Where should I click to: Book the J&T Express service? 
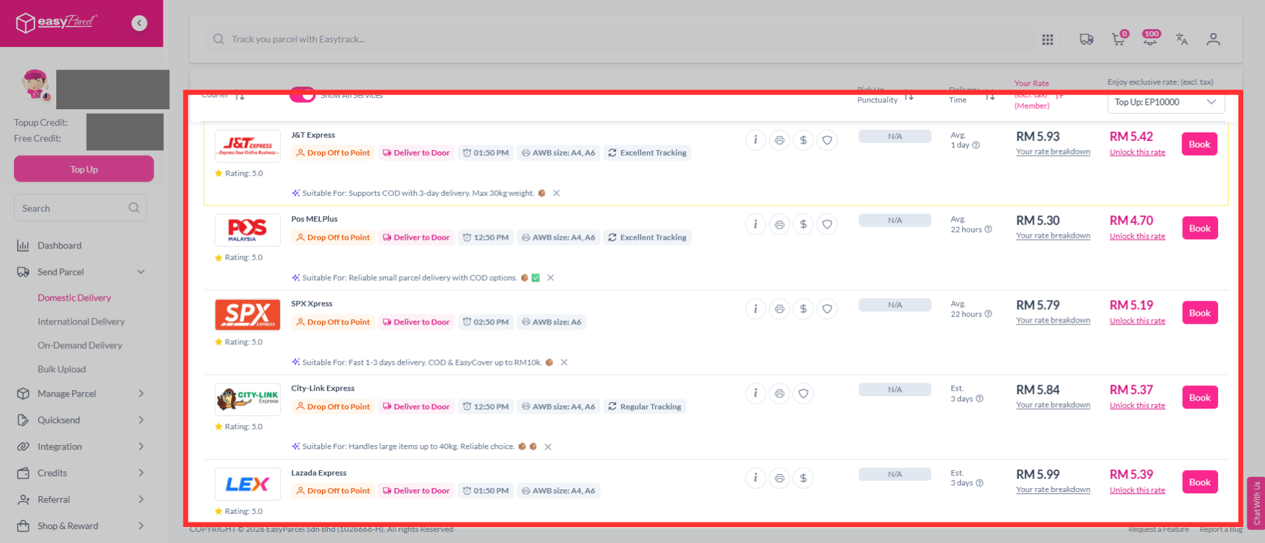tap(1199, 144)
